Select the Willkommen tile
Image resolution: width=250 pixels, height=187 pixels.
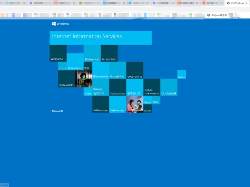coord(101,104)
